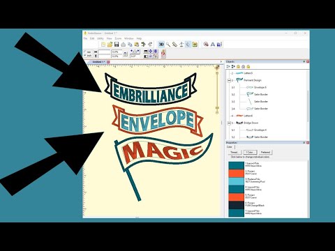Open the Utility menu
This screenshot has width=335, height=251.
(100, 38)
